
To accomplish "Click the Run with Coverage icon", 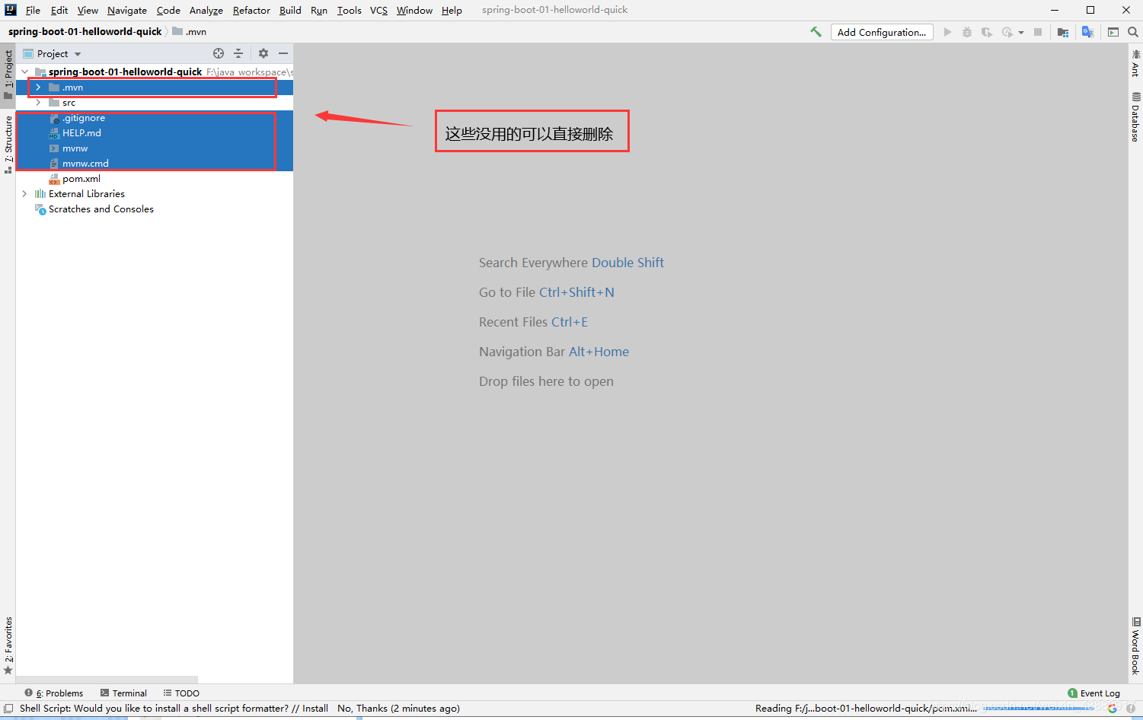I will click(987, 32).
